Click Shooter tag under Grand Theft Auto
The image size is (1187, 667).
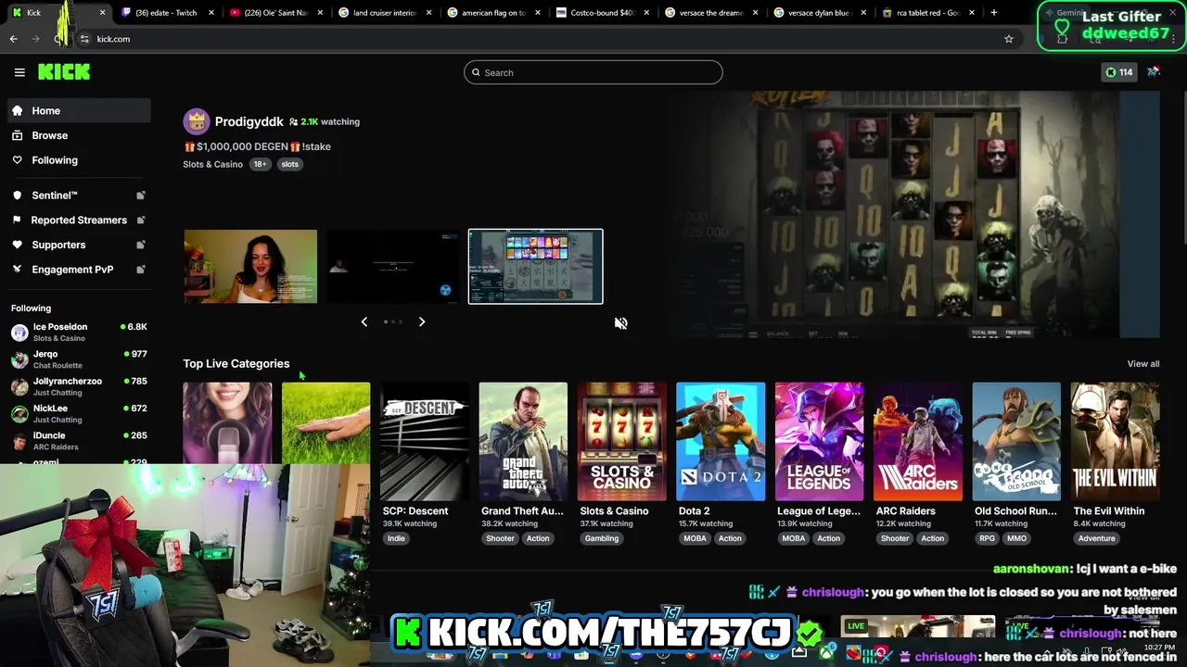pos(500,538)
